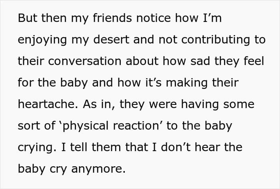Click the word 'making' in fourth line
This screenshot has width=280, height=189.
[x=187, y=83]
